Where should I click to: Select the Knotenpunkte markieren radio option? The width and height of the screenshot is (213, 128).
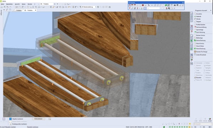coord(11,124)
